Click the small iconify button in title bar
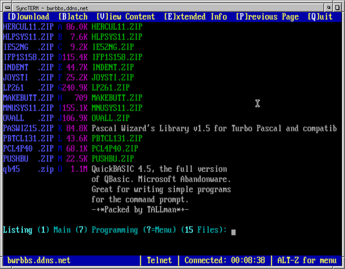 point(329,8)
